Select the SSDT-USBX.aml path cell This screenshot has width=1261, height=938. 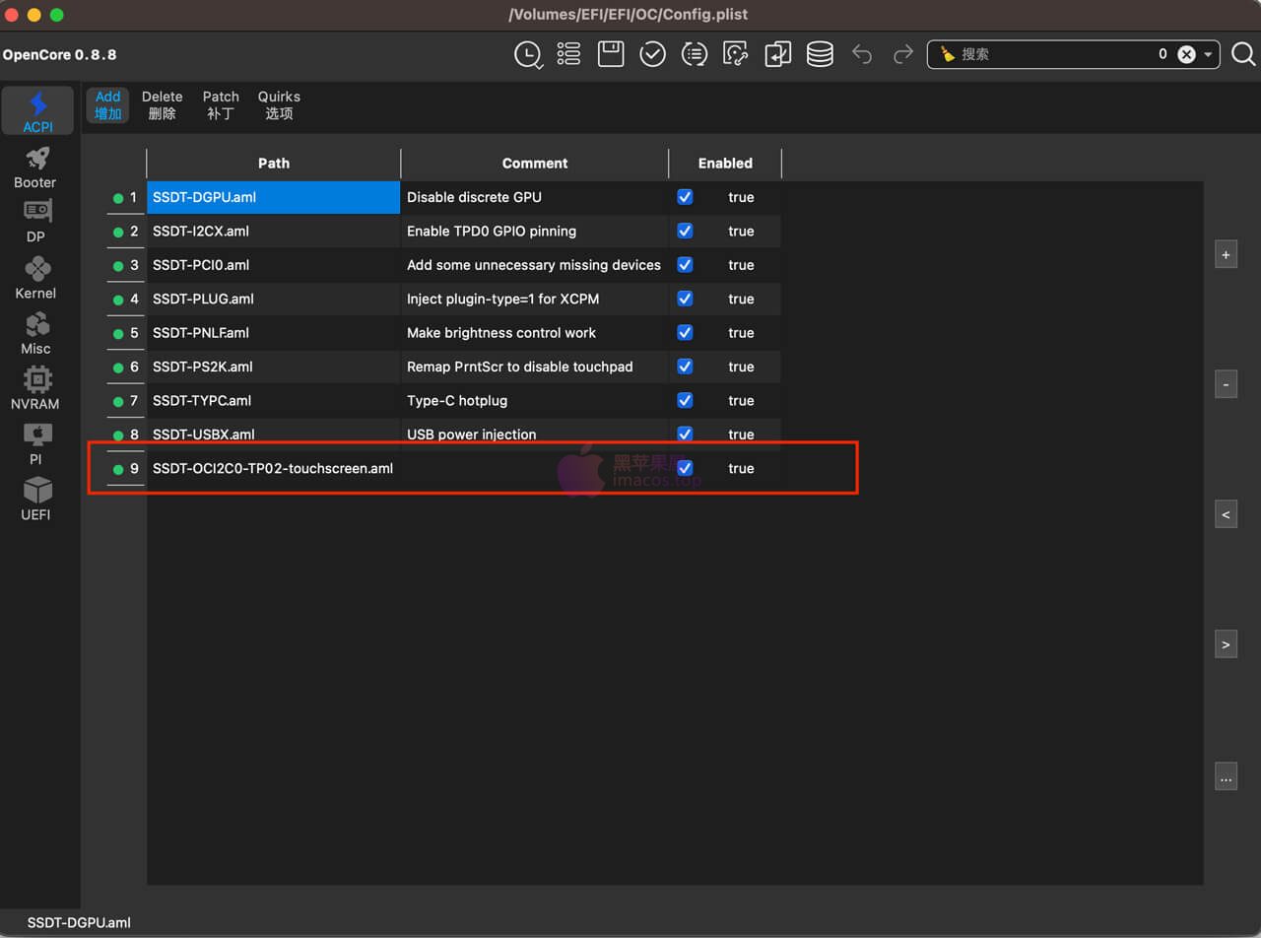[x=274, y=434]
